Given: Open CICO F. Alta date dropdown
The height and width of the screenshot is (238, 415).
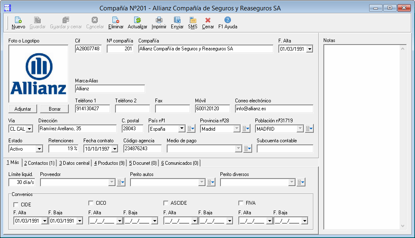Looking at the screenshot, I should pos(120,221).
